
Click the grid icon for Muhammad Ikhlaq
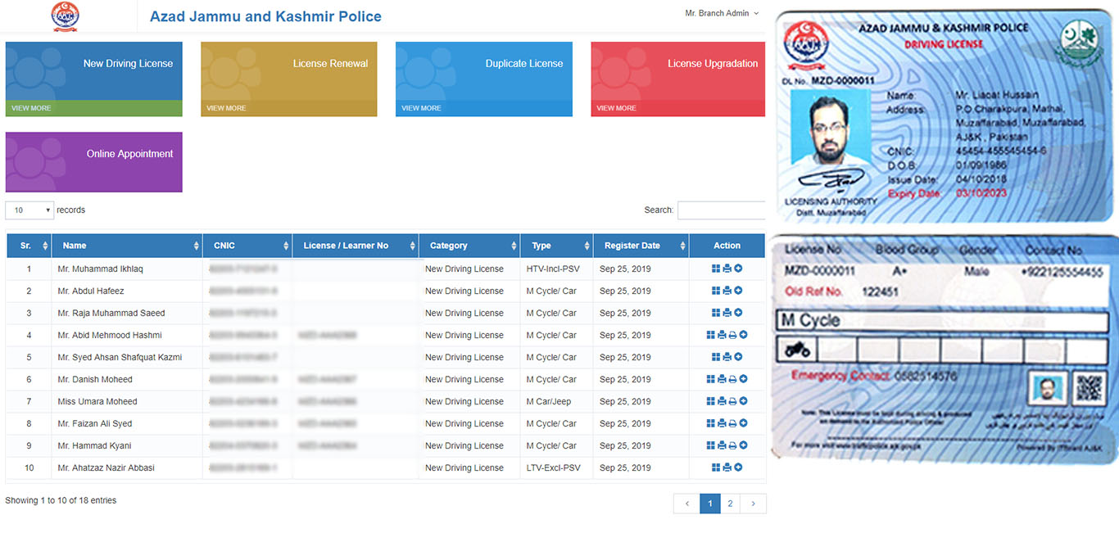(x=716, y=269)
